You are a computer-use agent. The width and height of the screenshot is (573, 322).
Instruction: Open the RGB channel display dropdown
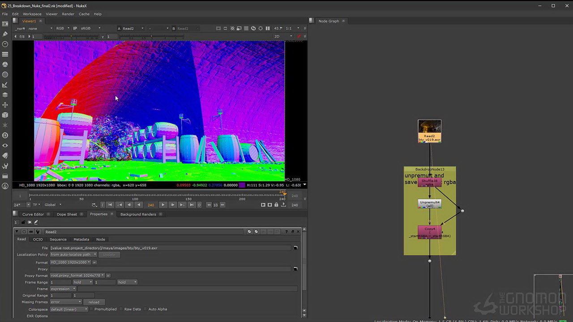[x=62, y=28]
